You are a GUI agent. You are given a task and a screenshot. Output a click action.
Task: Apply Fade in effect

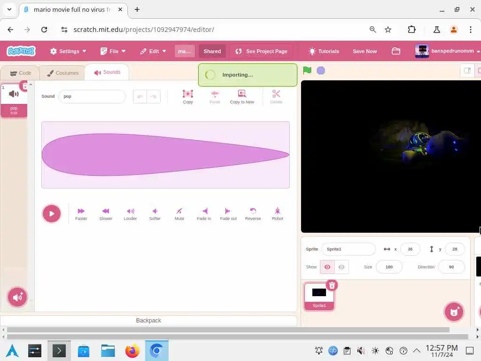(204, 214)
